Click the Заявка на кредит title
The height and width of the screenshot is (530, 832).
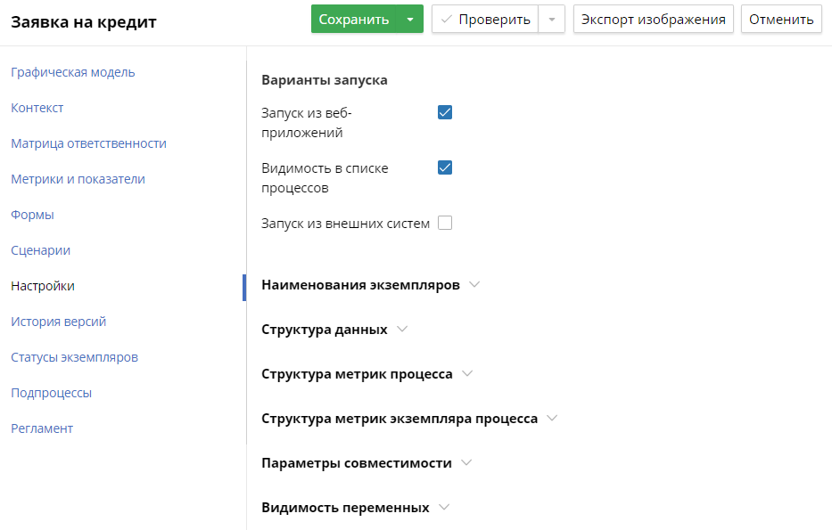click(x=84, y=22)
